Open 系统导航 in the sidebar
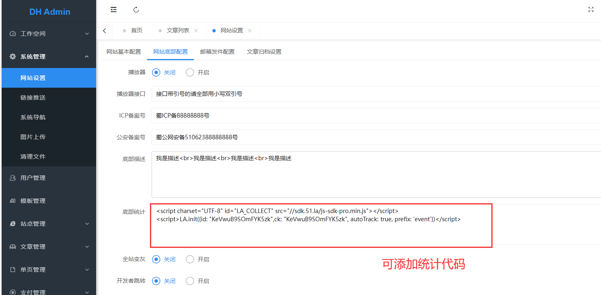 pyautogui.click(x=49, y=117)
